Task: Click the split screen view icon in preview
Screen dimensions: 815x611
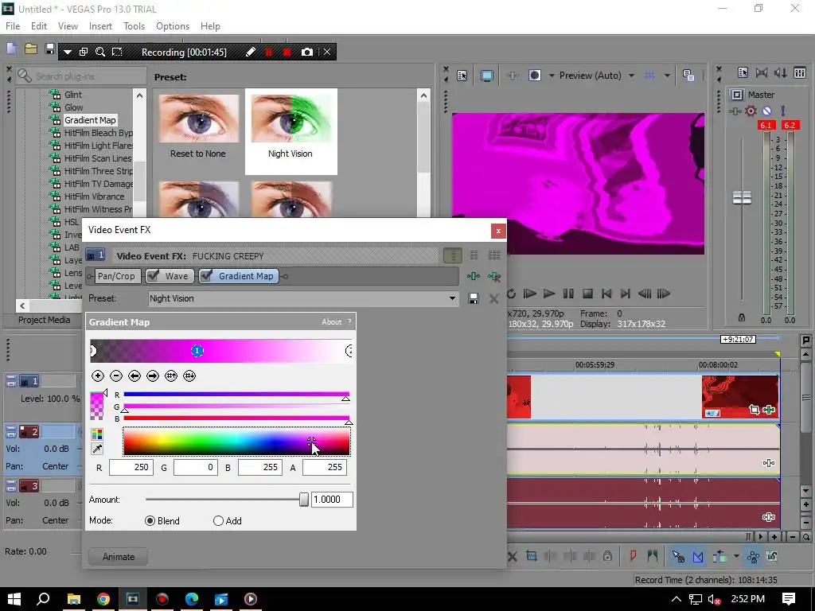Action: tap(535, 76)
